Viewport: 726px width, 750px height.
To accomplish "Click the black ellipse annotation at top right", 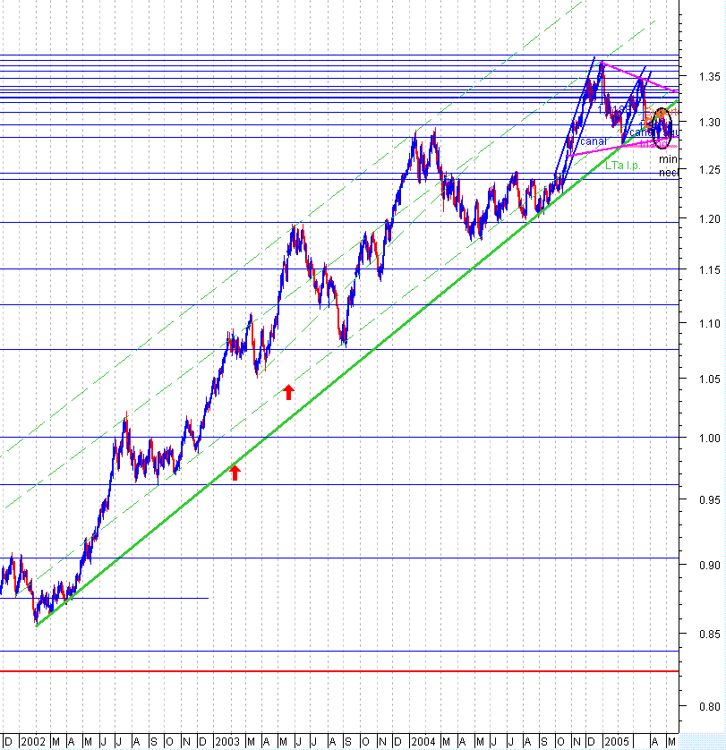I will [x=662, y=129].
